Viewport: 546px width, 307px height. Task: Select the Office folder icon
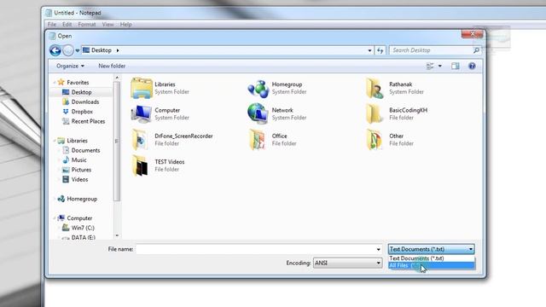click(258, 140)
